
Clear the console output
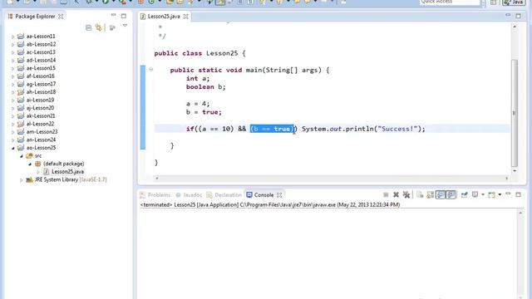tap(420, 194)
